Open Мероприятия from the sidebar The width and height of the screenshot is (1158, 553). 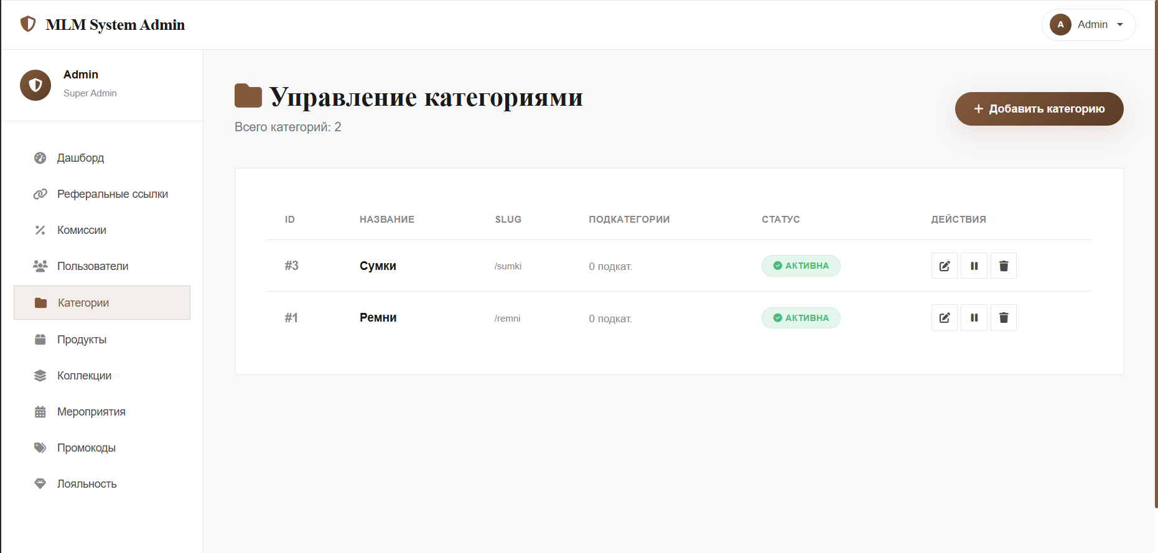click(102, 412)
